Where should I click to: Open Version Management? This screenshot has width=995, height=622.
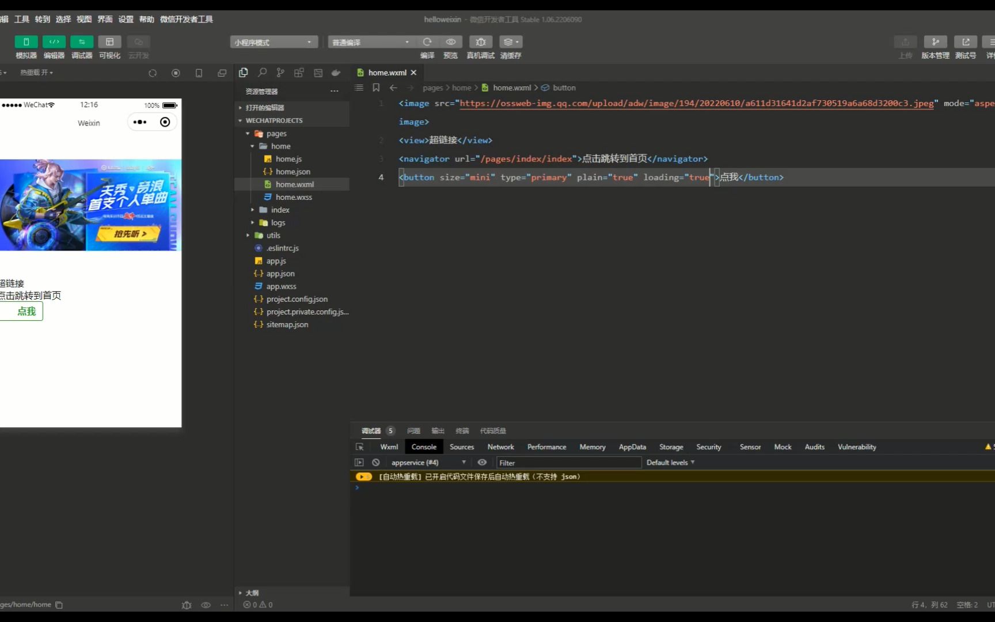tap(935, 41)
